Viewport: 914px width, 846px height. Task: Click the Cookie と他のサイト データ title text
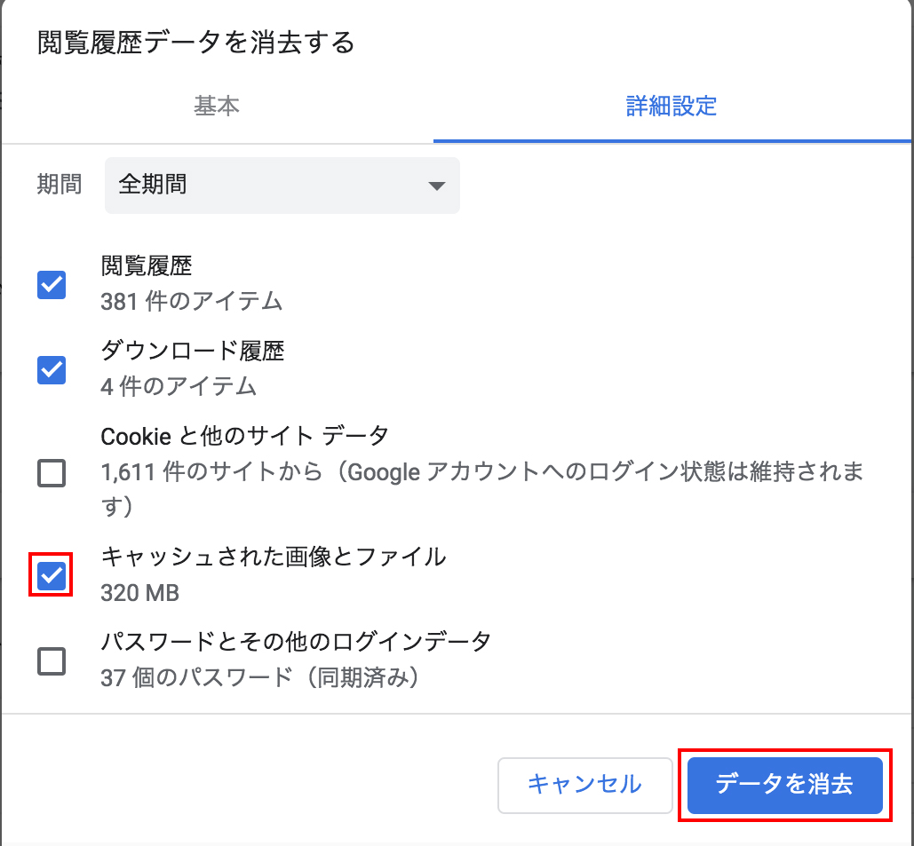(x=244, y=436)
